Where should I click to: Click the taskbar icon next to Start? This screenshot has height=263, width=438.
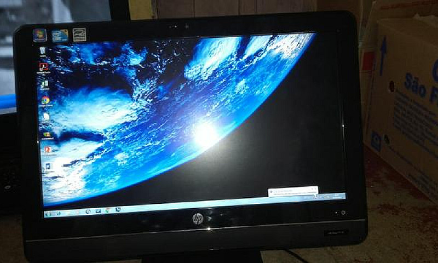click(59, 213)
